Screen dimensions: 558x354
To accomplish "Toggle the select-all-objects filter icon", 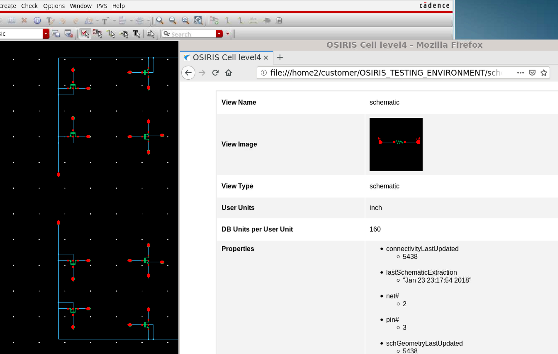I will (x=85, y=34).
